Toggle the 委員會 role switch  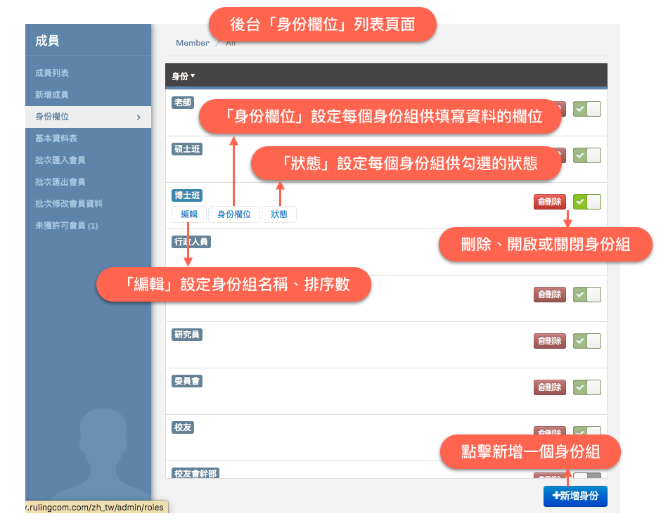click(x=586, y=387)
